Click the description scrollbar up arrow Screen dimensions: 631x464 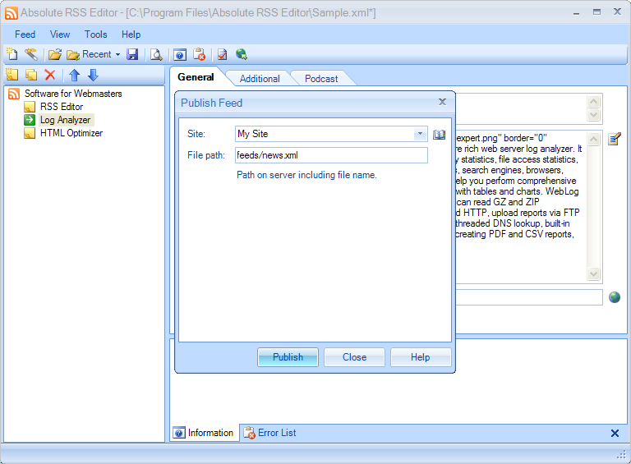pos(593,140)
